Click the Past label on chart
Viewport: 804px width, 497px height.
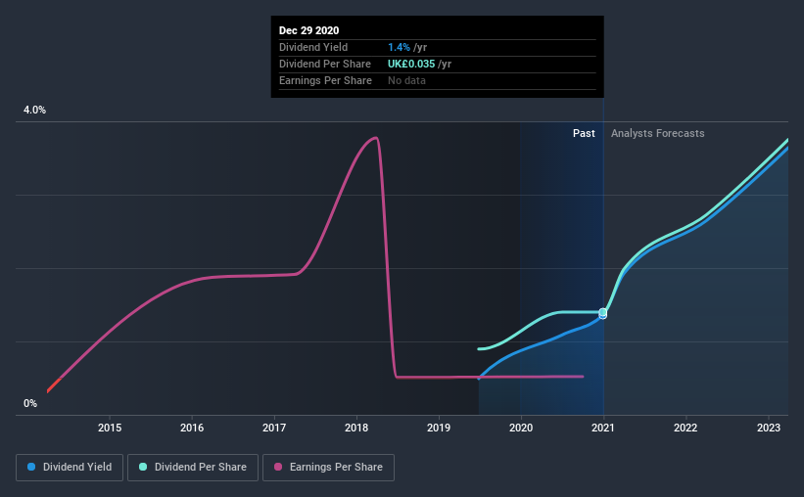[x=584, y=133]
